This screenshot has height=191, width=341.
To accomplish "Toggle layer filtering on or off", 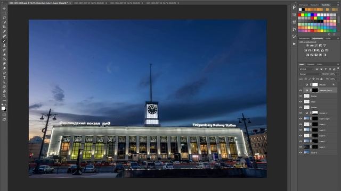I will (x=338, y=68).
